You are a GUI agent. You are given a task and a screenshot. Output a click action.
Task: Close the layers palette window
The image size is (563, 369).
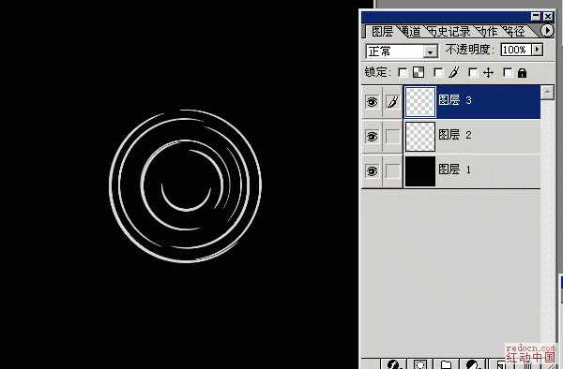[548, 16]
